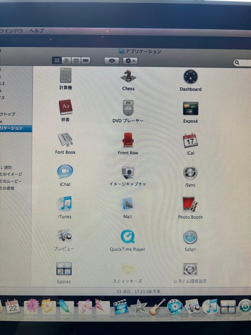The image size is (251, 335).
Task: Launch the Chess application
Action: pyautogui.click(x=128, y=76)
